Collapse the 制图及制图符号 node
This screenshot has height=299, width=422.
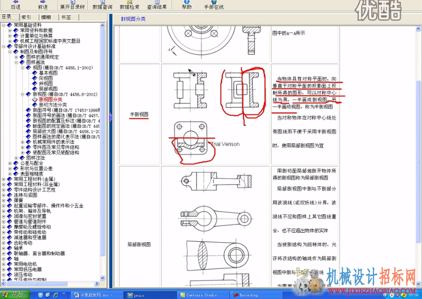coord(10,52)
